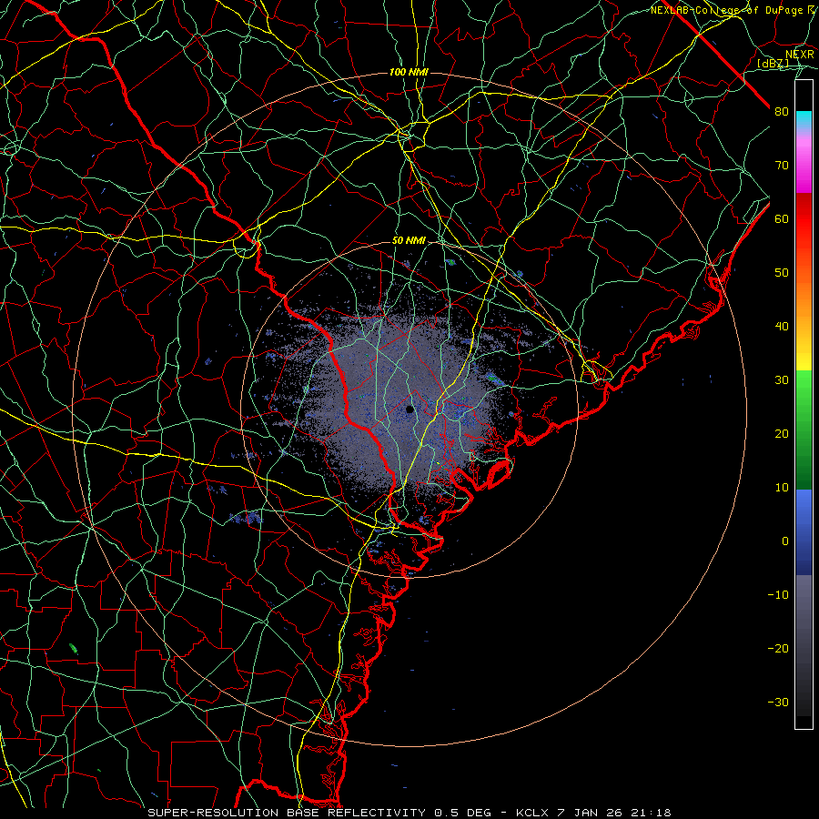Screen dimensions: 819x819
Task: Click the black radar site dot at center
Action: click(x=409, y=409)
